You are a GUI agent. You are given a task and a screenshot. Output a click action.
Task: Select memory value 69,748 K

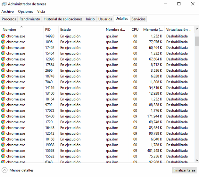(x=156, y=122)
